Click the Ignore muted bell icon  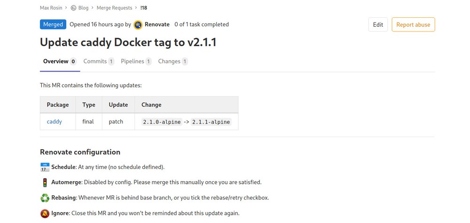coord(45,213)
